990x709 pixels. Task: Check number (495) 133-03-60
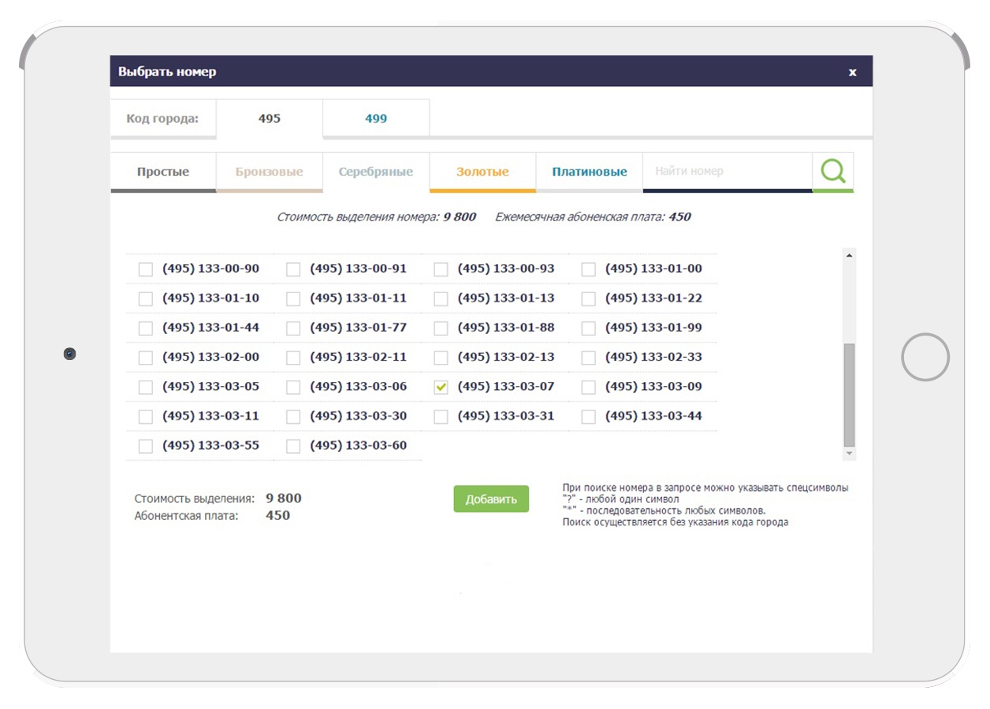[x=293, y=447]
